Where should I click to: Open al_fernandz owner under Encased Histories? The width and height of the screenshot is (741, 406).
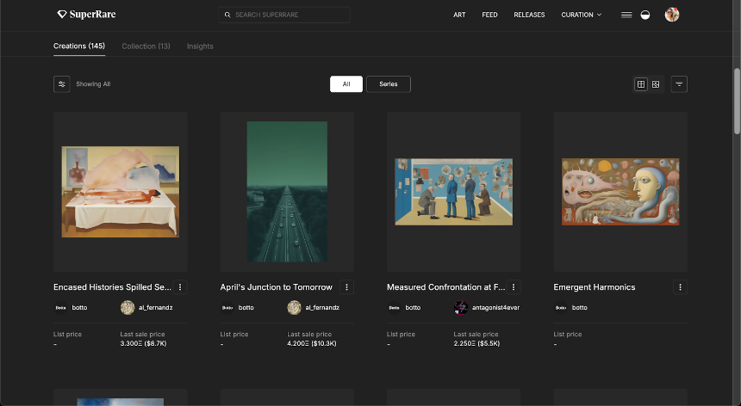[146, 307]
